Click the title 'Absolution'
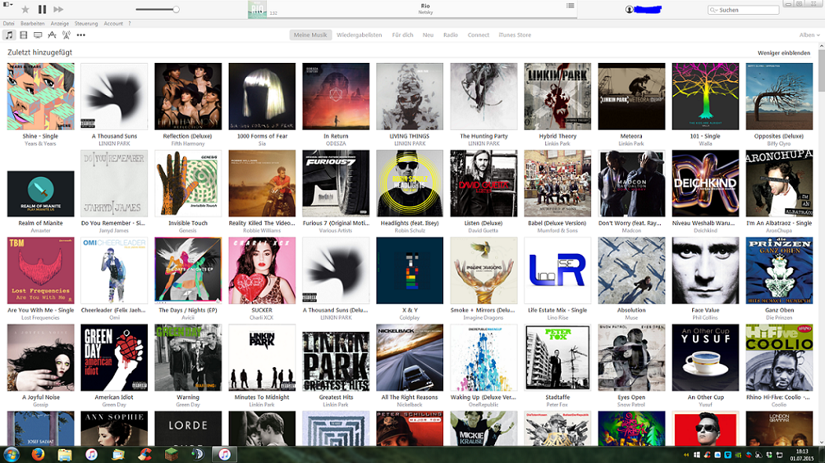The image size is (825, 463). [x=632, y=311]
